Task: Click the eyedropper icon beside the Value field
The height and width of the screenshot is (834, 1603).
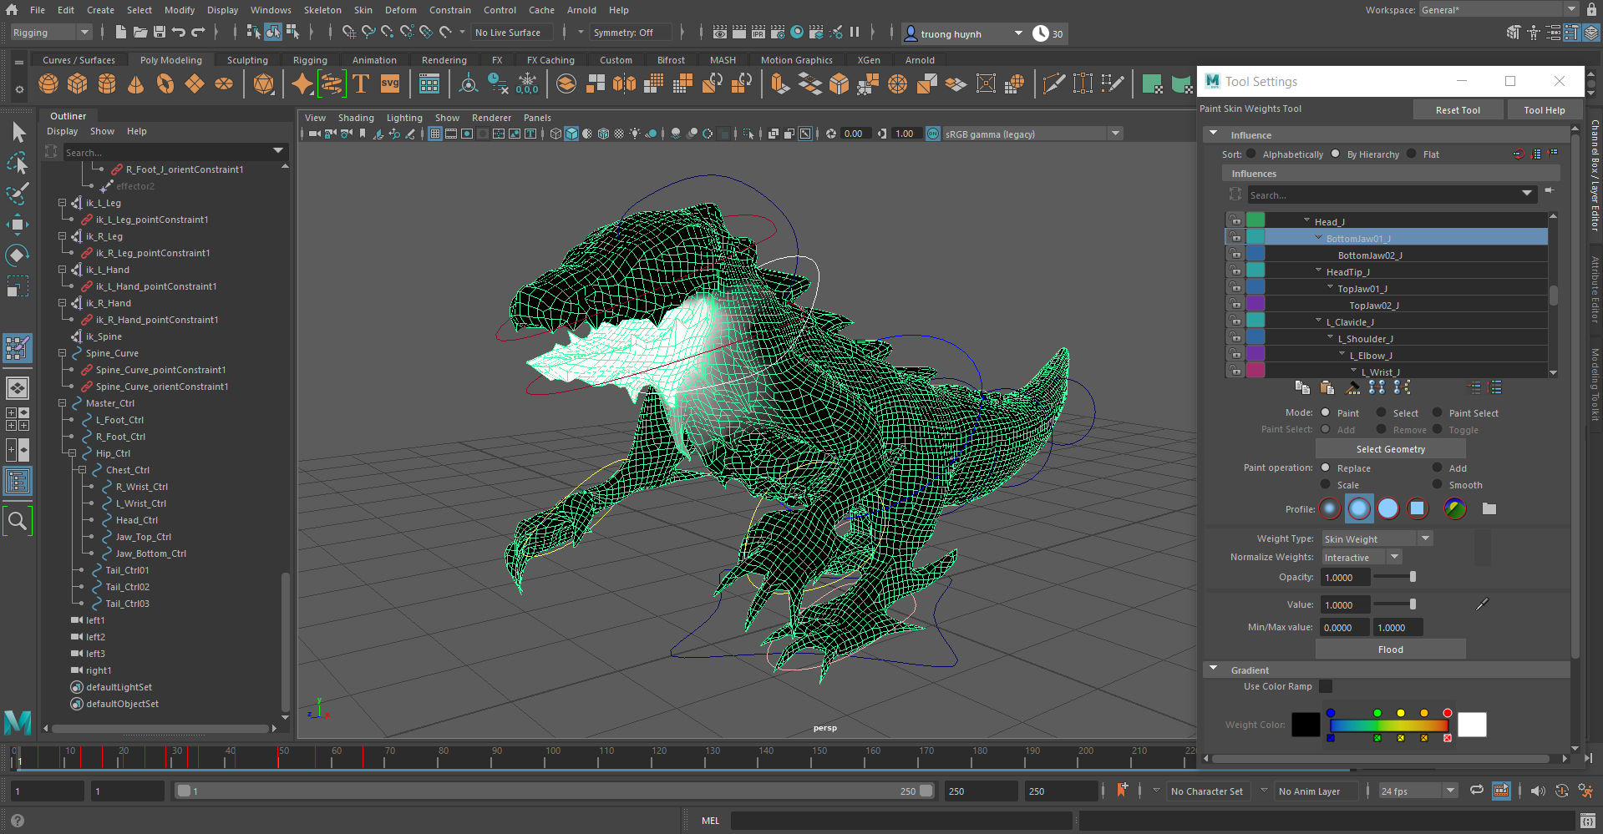Action: [1482, 604]
